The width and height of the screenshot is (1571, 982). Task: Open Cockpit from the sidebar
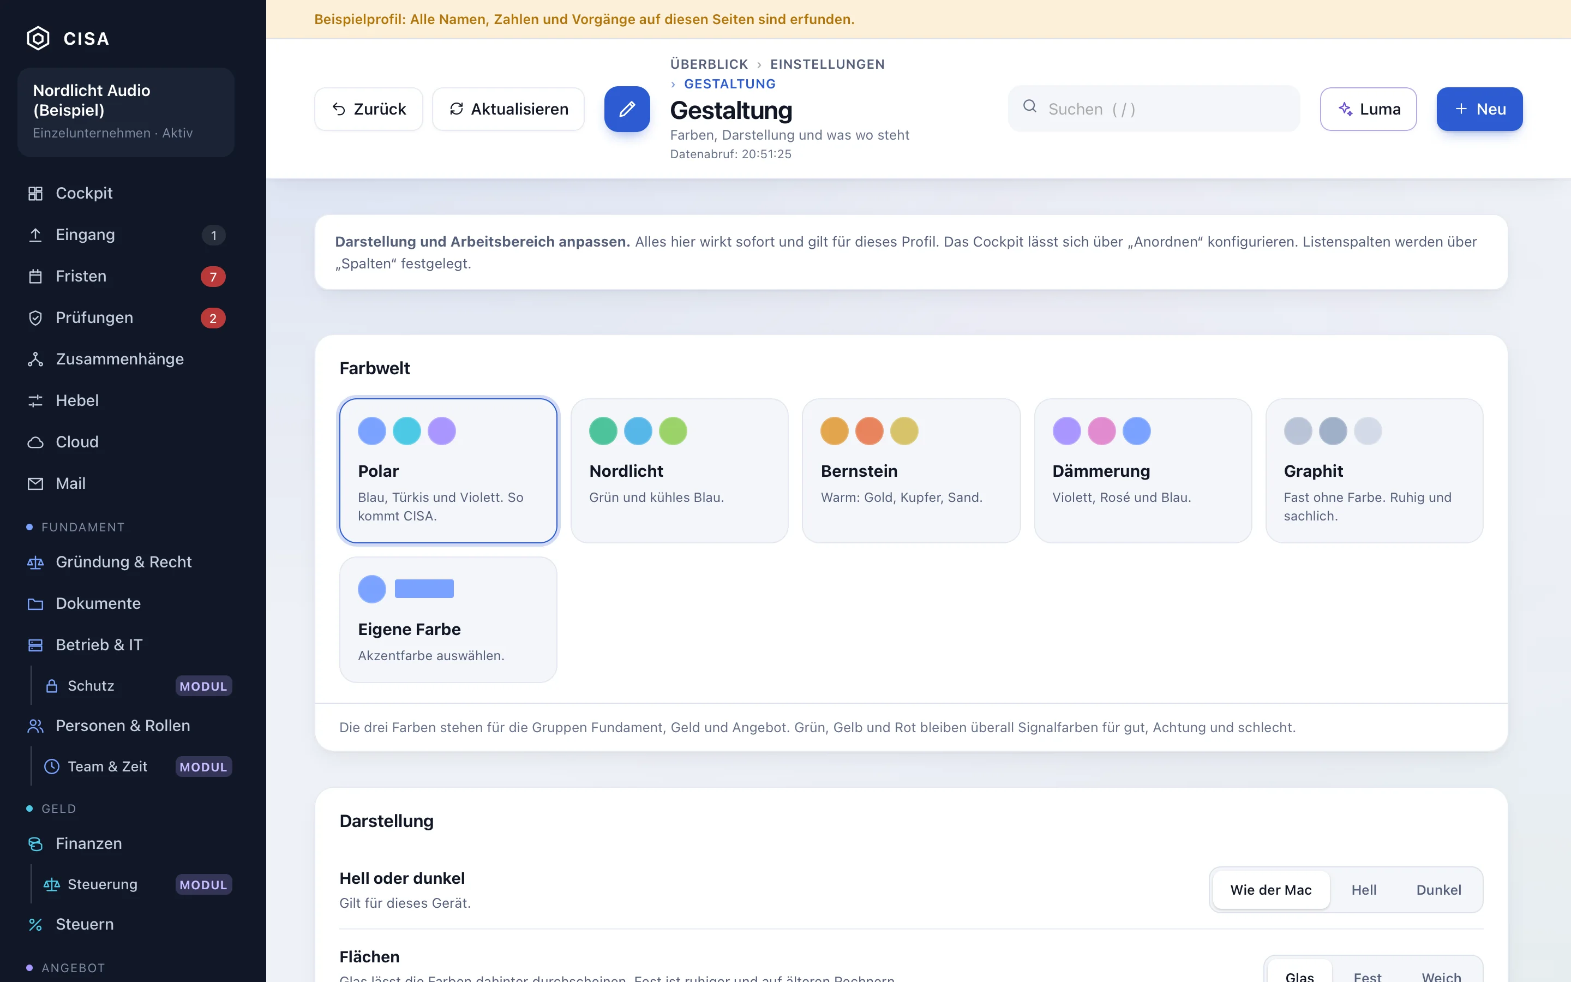click(126, 193)
